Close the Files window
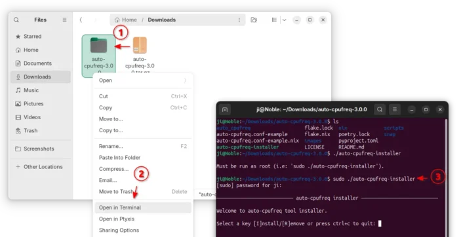Screen dimensions: 459x237 pyautogui.click(x=323, y=20)
